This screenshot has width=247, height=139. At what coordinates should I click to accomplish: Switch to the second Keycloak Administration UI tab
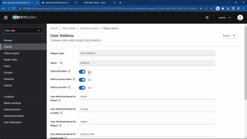(59, 3)
